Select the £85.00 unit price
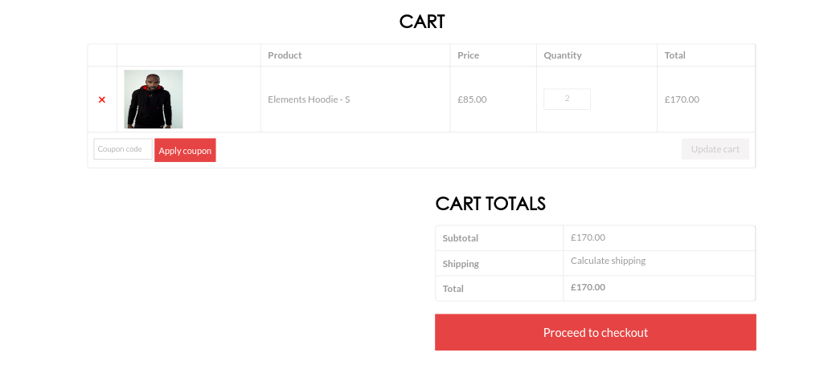Image resolution: width=832 pixels, height=369 pixels. click(x=472, y=99)
